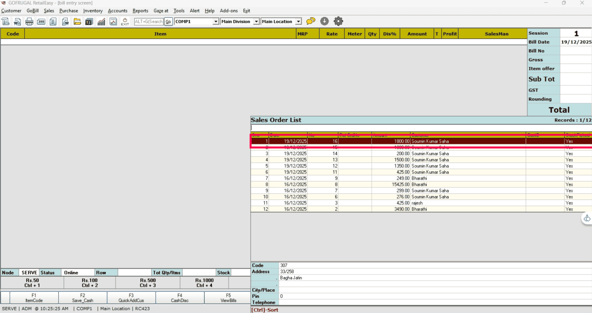
Task: Click the Rs.100 Ctrl + 2 button
Action: [x=90, y=283]
